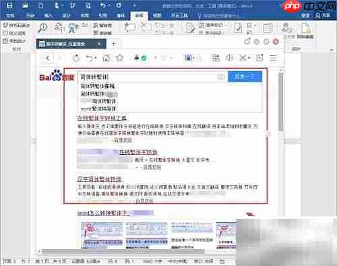337x266 pixels.
Task: Click the camera image-search icon in search box
Action: [221, 77]
